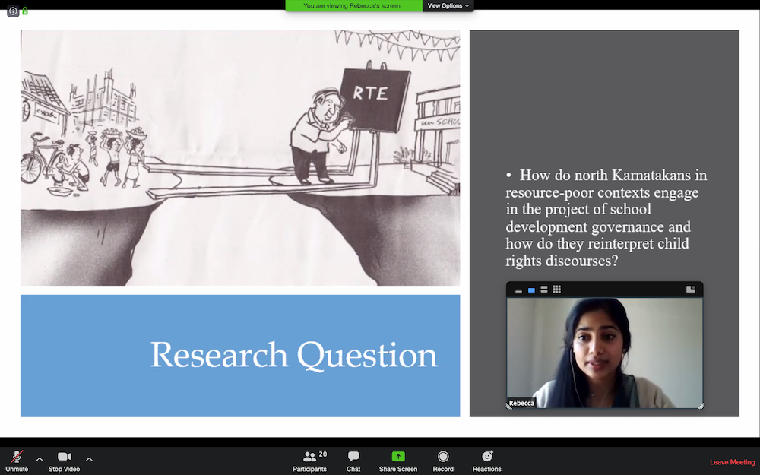Select the two-row thumbnail strip view icon

(x=544, y=290)
